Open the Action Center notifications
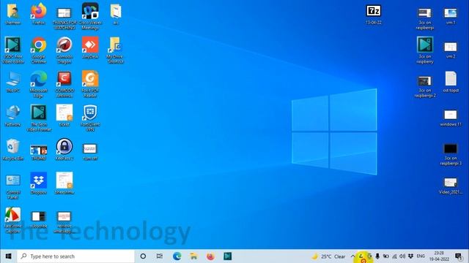This screenshot has height=263, width=469. (x=458, y=256)
